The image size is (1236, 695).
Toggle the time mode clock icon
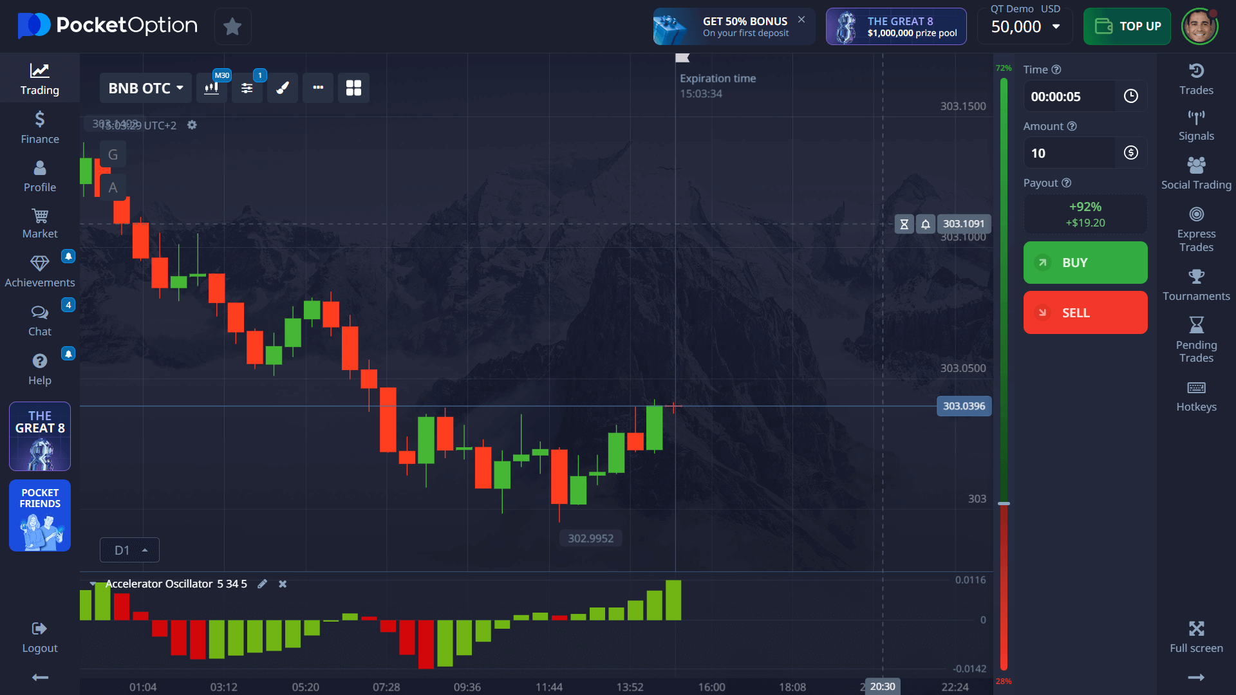1130,97
